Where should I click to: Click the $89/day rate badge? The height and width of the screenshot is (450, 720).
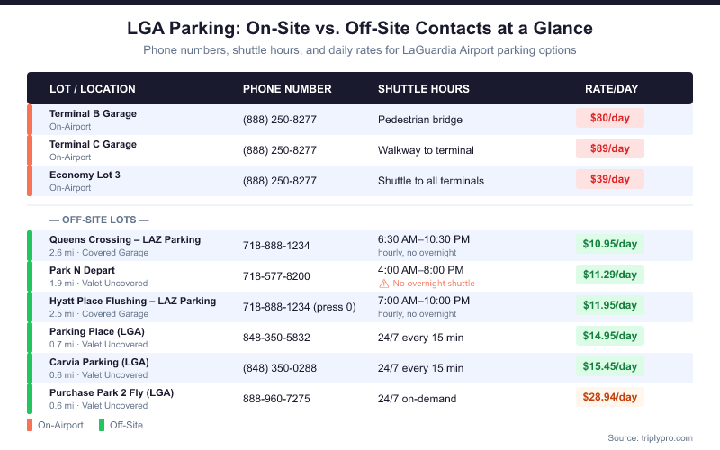[x=610, y=148]
